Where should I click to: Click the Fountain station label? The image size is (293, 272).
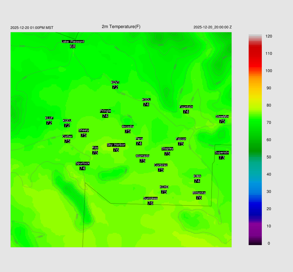pos(186,107)
